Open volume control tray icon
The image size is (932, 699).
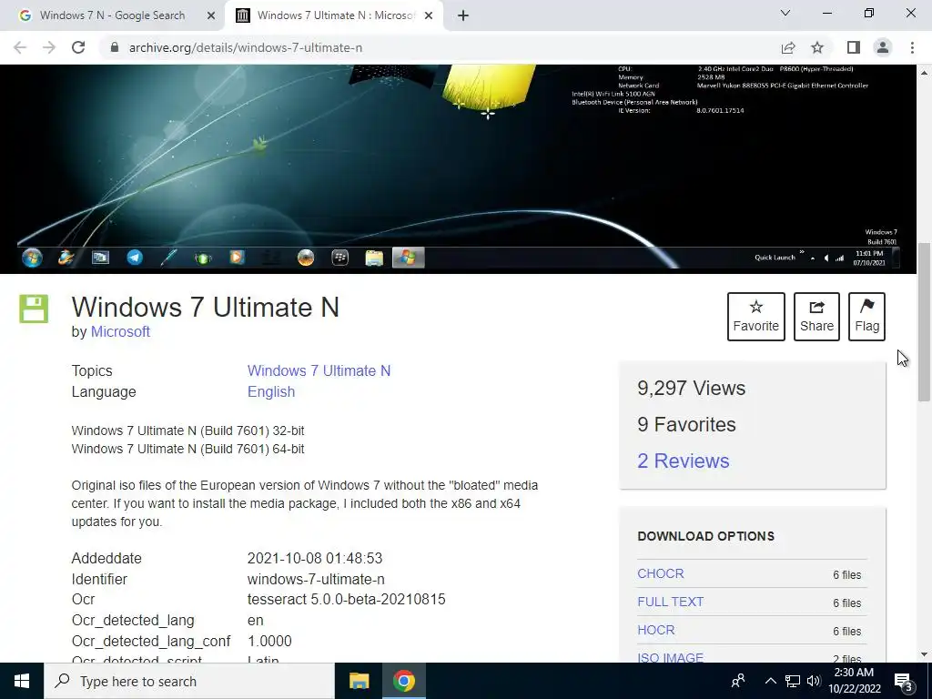(813, 681)
